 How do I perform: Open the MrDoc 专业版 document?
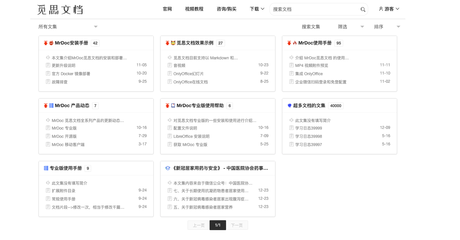pos(64,128)
